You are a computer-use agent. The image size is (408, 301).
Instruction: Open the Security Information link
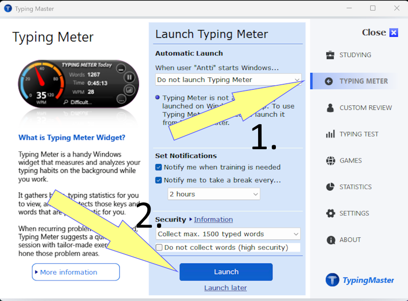213,220
